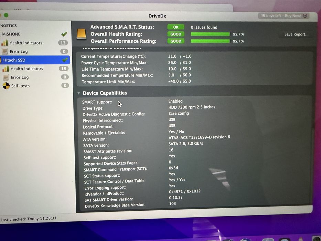Viewport: 321px width, 241px height.
Task: Click the log page icon beside MISHONE Error Log
Action: click(5, 51)
